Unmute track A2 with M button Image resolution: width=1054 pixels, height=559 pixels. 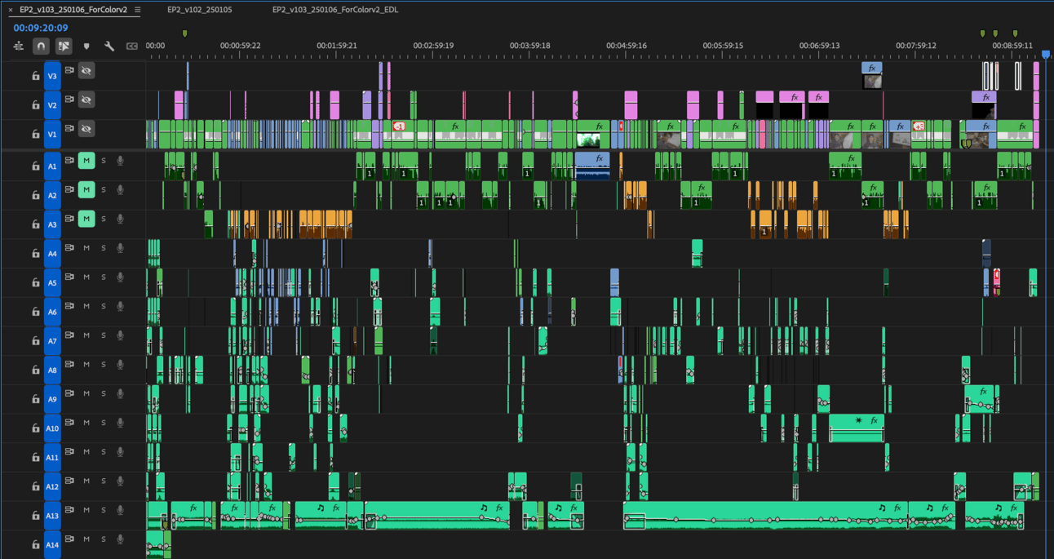pos(86,189)
